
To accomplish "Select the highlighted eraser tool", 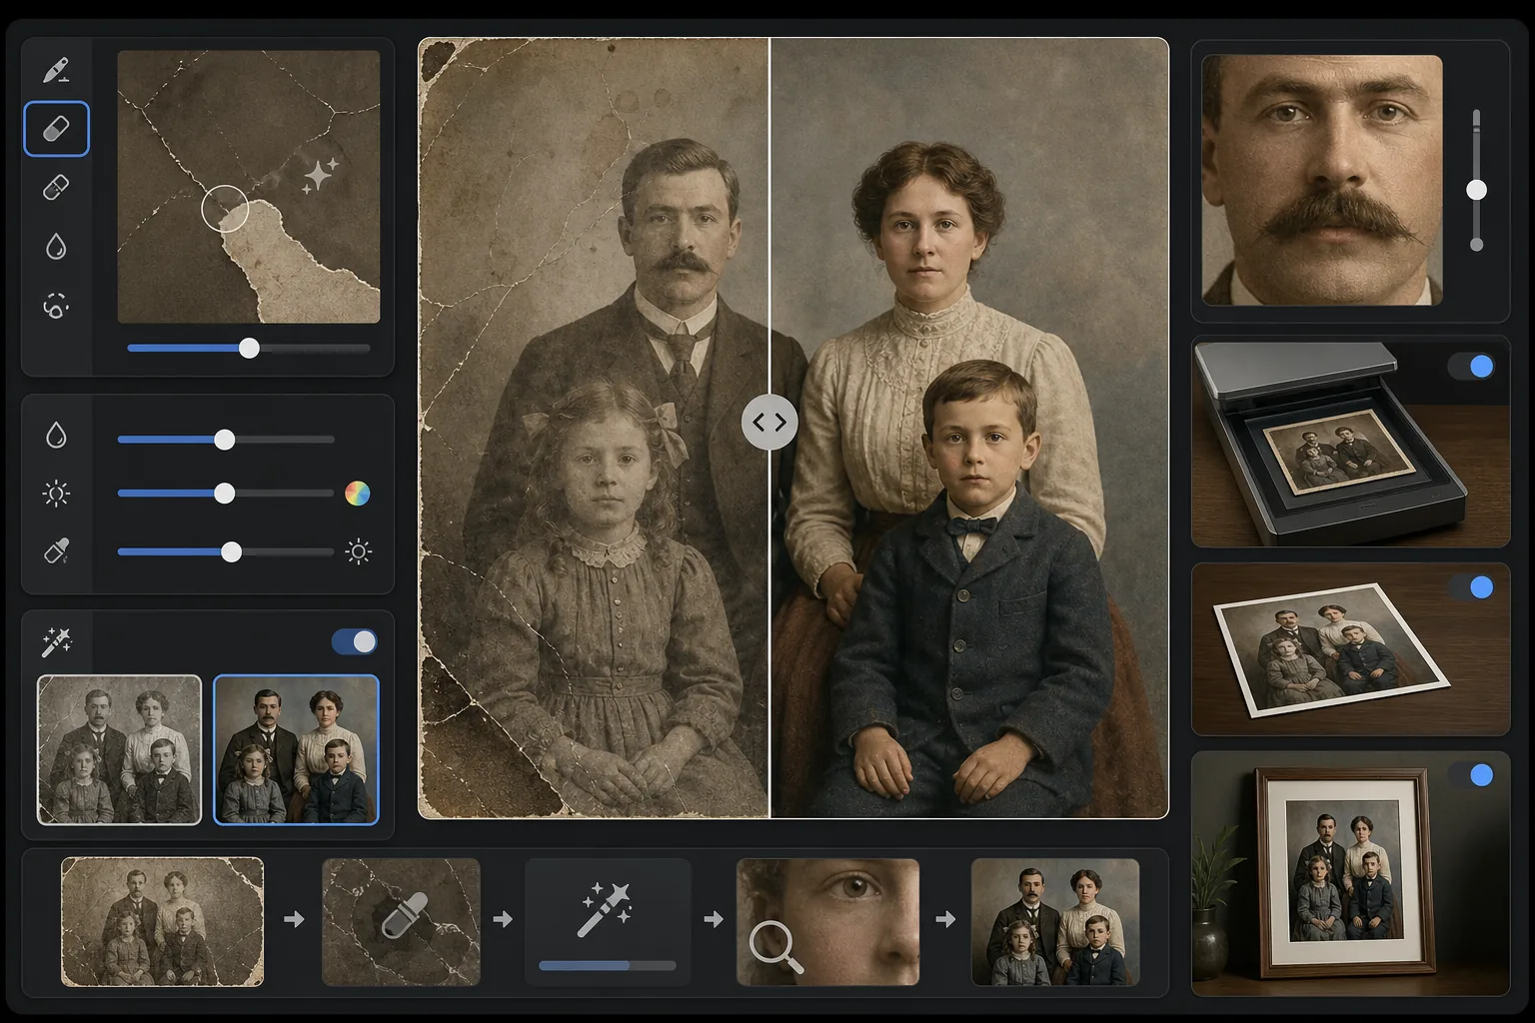I will click(56, 129).
